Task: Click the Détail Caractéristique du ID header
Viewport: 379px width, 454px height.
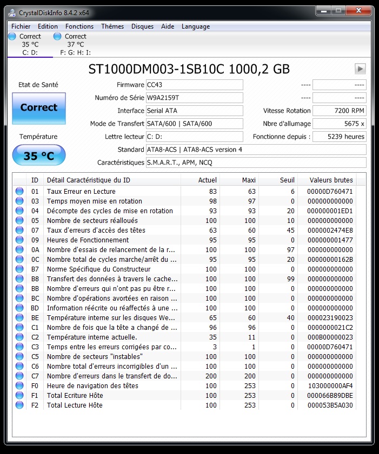Action: pos(112,180)
